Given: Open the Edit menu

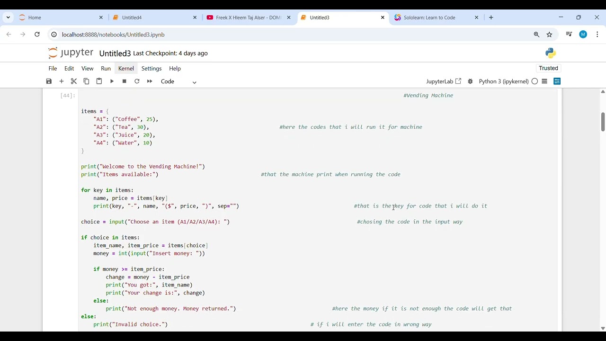Looking at the screenshot, I should (x=69, y=68).
